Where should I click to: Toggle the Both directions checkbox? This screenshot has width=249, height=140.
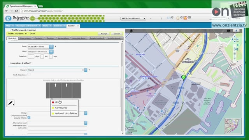pyautogui.click(x=29, y=74)
